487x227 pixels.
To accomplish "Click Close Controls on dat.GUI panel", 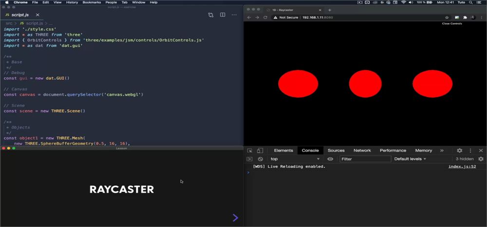I will [452, 23].
